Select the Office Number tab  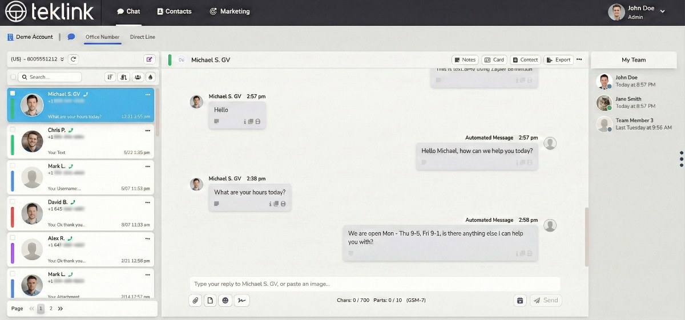(x=103, y=37)
